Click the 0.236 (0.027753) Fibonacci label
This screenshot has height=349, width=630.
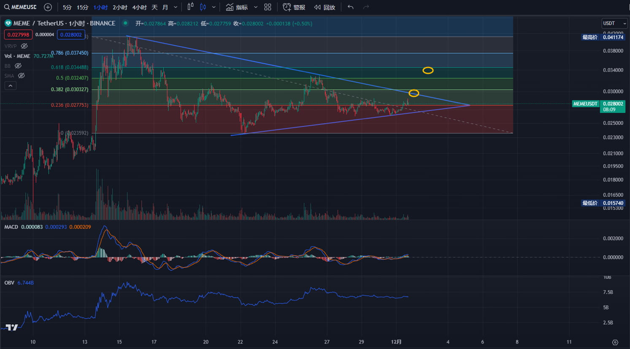click(70, 105)
